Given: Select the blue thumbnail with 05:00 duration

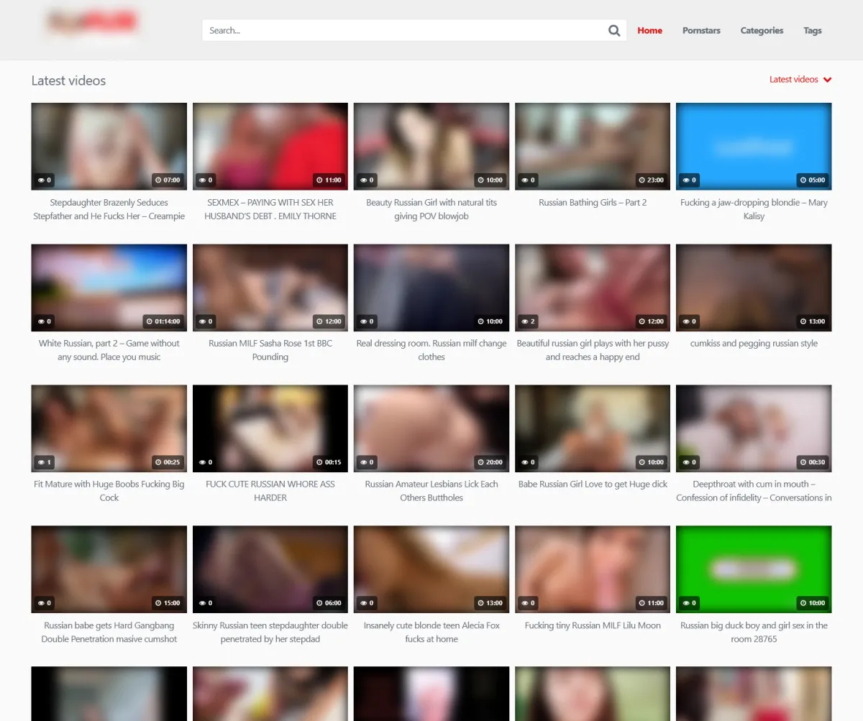Looking at the screenshot, I should (754, 144).
